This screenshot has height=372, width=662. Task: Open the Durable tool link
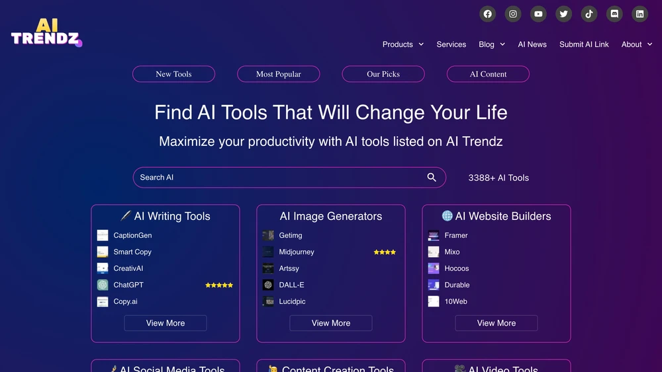tap(457, 285)
